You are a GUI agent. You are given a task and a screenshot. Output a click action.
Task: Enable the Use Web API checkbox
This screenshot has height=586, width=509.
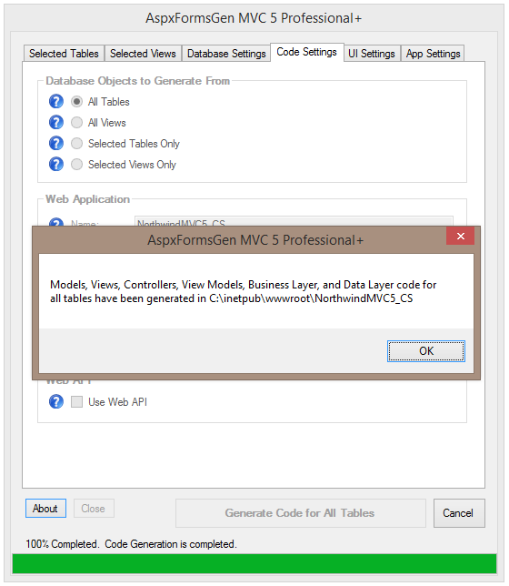76,402
